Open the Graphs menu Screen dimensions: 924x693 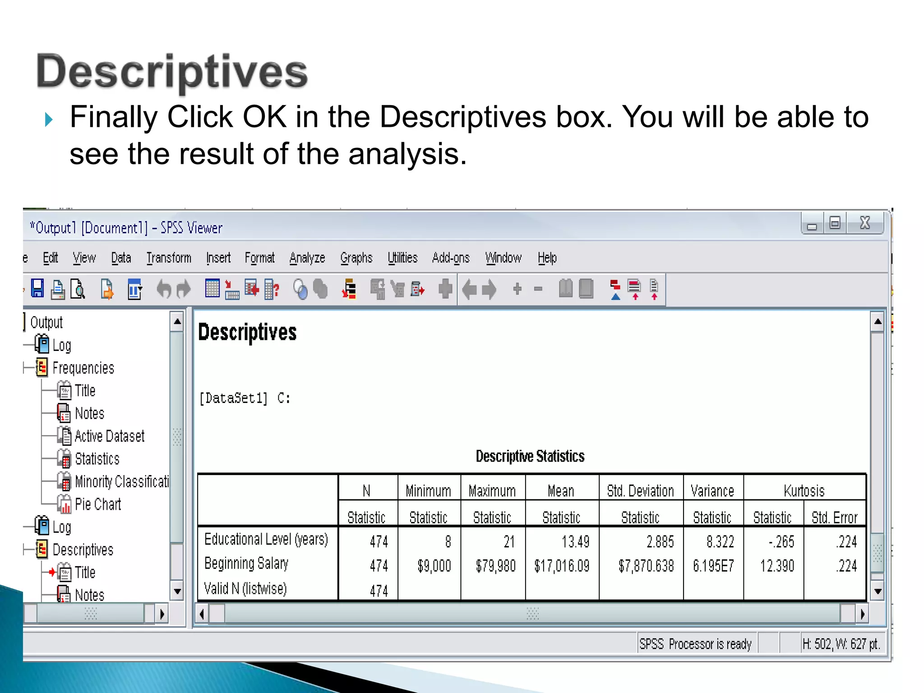[356, 258]
